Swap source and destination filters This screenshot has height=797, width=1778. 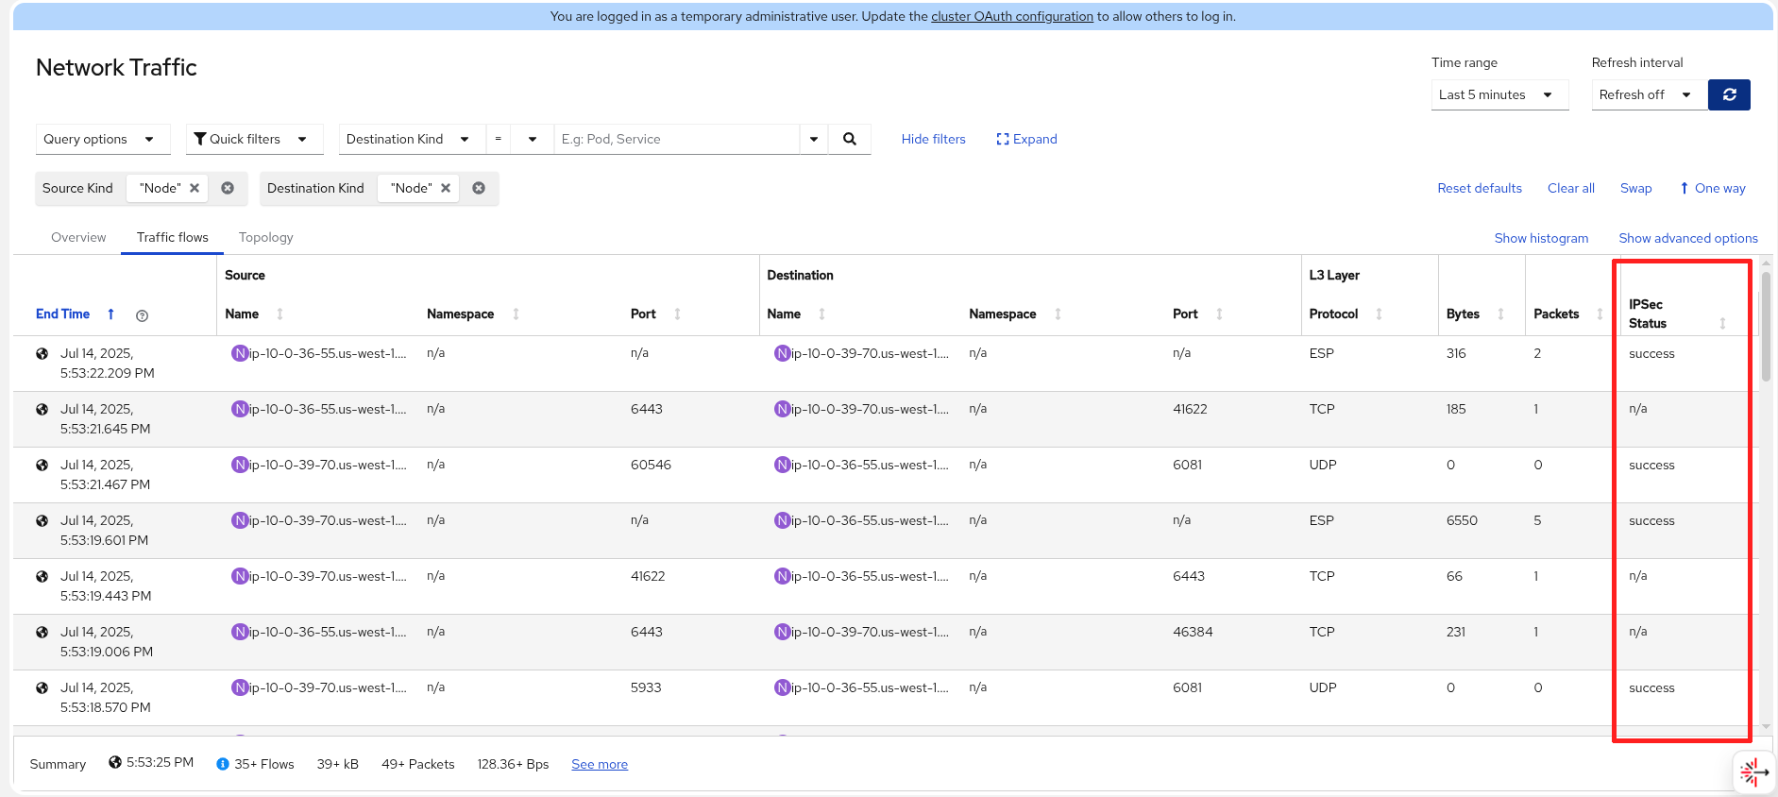pyautogui.click(x=1635, y=188)
